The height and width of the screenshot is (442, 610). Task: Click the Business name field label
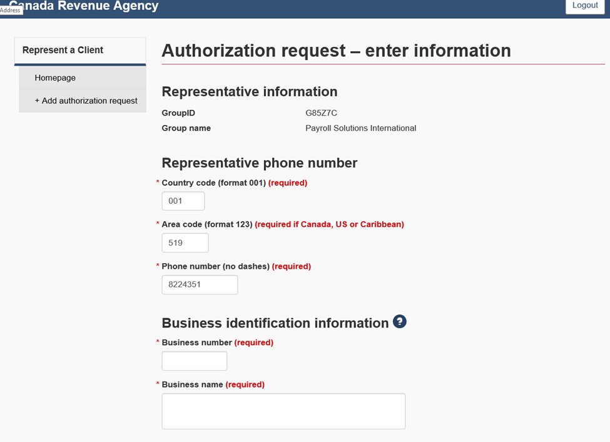tap(192, 384)
